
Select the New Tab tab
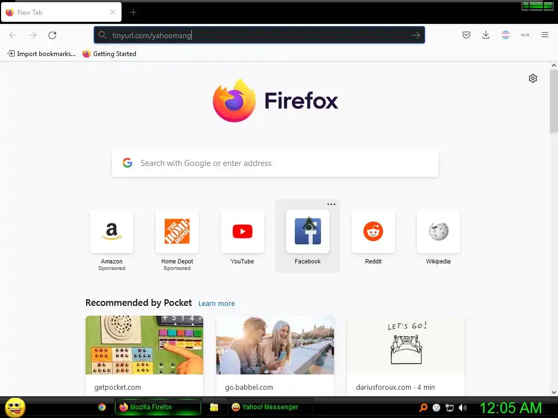pyautogui.click(x=61, y=12)
